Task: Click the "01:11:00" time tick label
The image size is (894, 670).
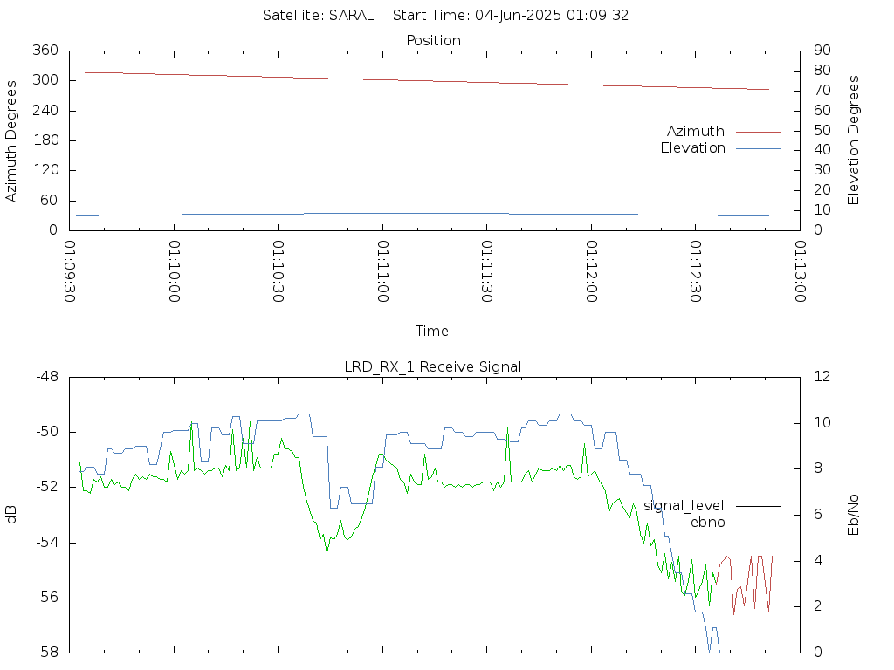Action: click(x=382, y=271)
